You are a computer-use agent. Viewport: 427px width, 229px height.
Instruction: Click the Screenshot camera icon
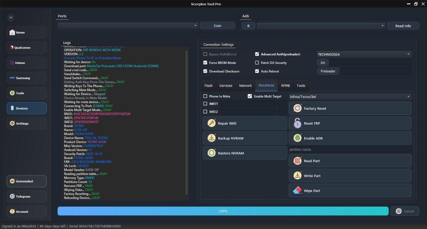click(12, 181)
